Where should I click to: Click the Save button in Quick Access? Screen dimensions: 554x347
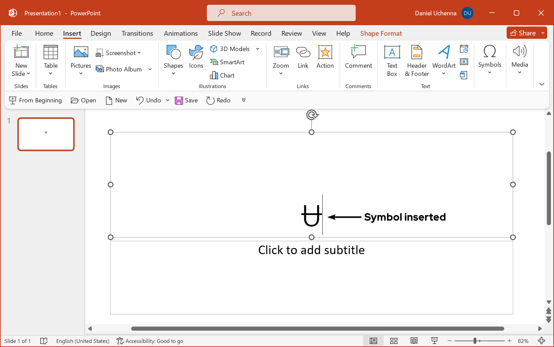186,100
